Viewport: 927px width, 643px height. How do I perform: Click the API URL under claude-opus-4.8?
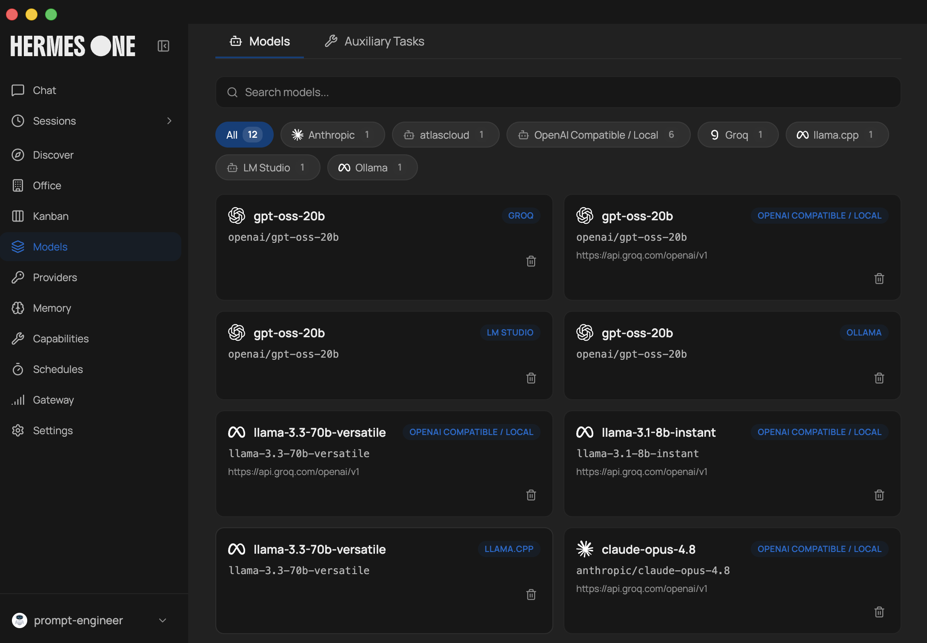click(x=642, y=589)
